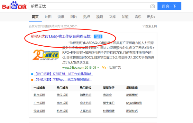Select the 网页 tab
The image size is (193, 123).
coord(35,17)
